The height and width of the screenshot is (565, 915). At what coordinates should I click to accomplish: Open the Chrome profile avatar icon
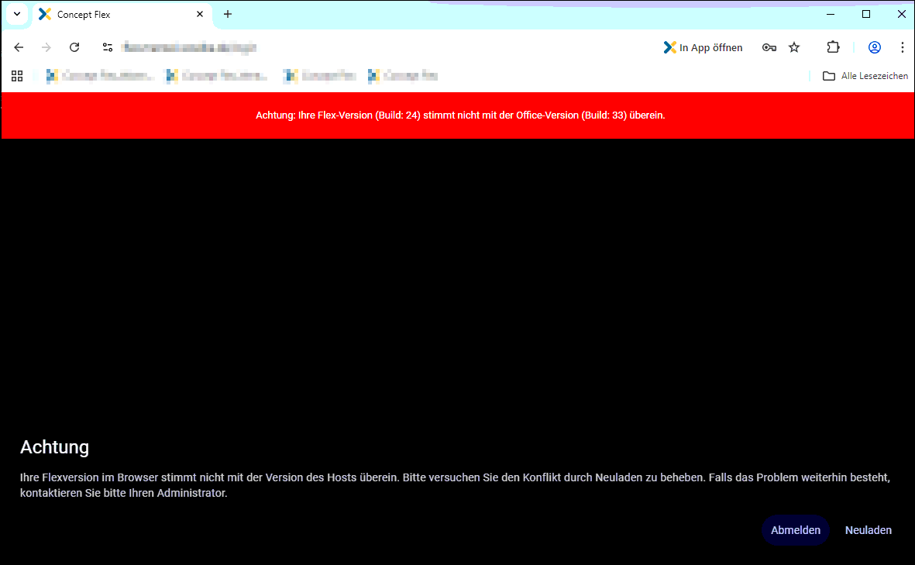tap(875, 47)
